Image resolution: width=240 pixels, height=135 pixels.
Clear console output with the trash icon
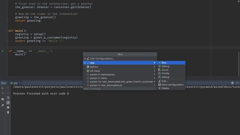[8, 112]
